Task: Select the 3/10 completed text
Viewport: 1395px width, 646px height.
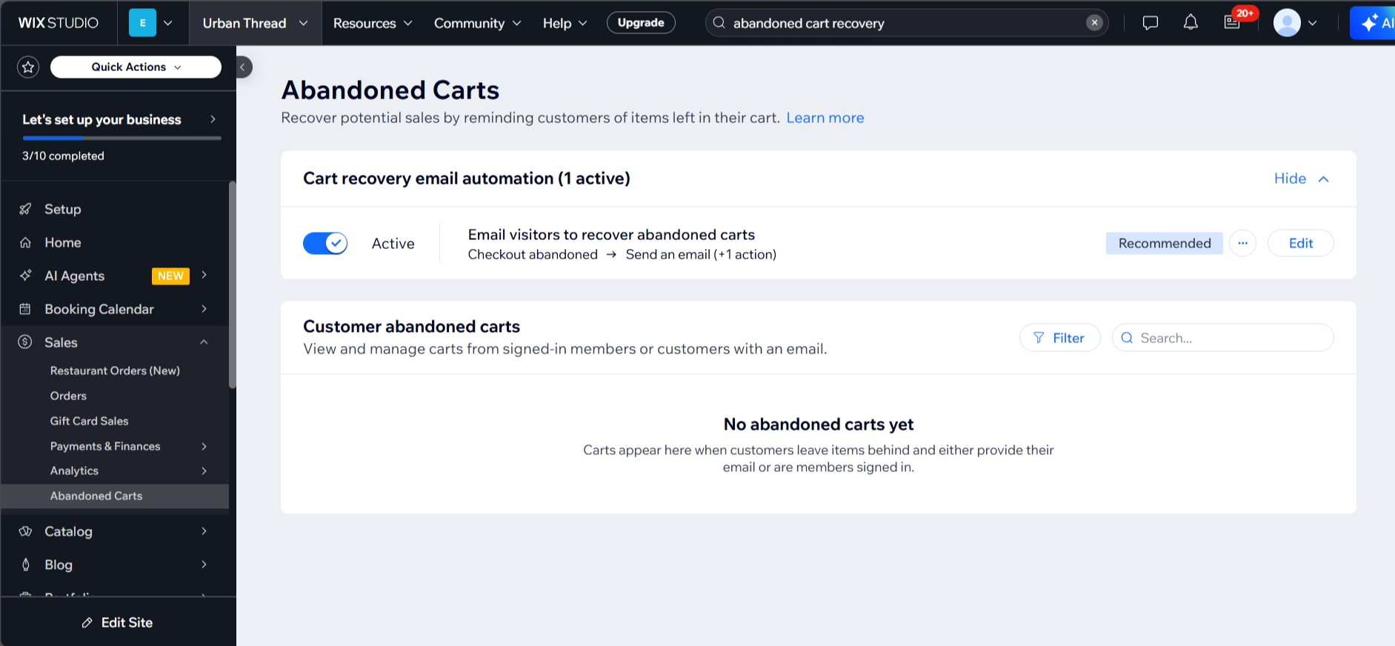Action: tap(63, 156)
